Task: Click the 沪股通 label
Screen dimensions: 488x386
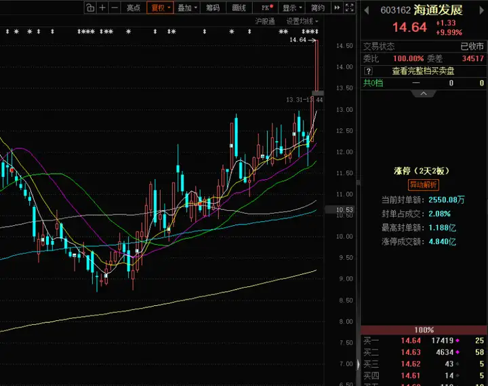Action: tap(265, 21)
